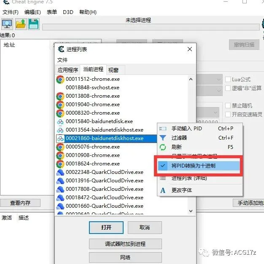Select 00022348-QuarkCloudDrive.exe cloud icon
The height and width of the screenshot is (264, 264).
coord(60,172)
